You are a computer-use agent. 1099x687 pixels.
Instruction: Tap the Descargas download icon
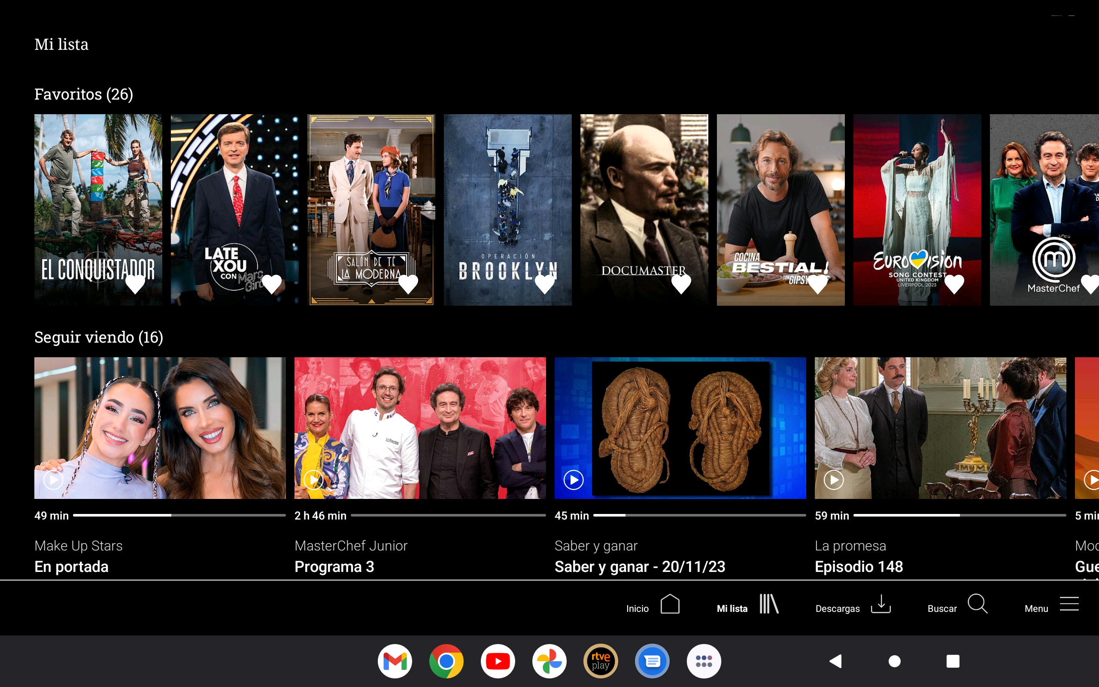pyautogui.click(x=880, y=604)
